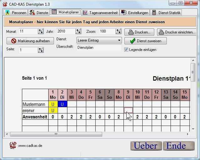Click the vertical scrollbar thumb
200x160 pixels.
(193, 72)
